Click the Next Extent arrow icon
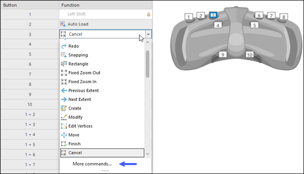 click(x=64, y=100)
